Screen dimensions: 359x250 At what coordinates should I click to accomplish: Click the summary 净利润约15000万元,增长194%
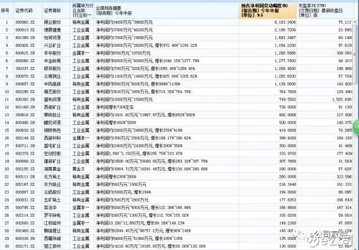(x=123, y=192)
